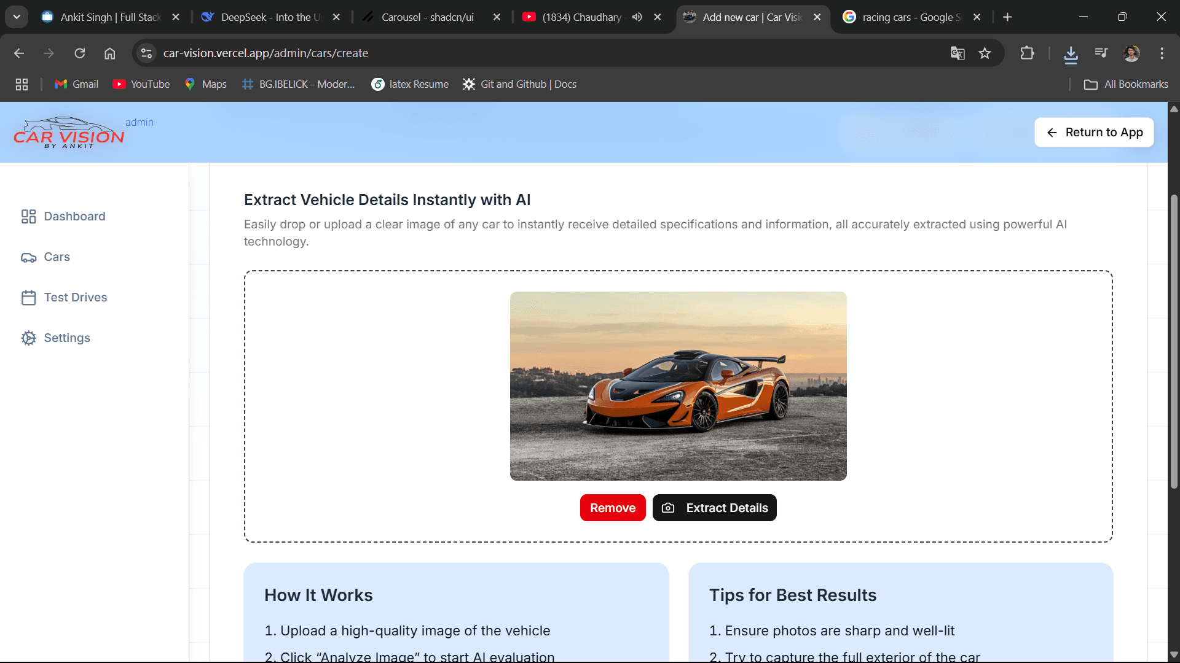The height and width of the screenshot is (663, 1180).
Task: Open Settings in the sidebar
Action: (55, 338)
